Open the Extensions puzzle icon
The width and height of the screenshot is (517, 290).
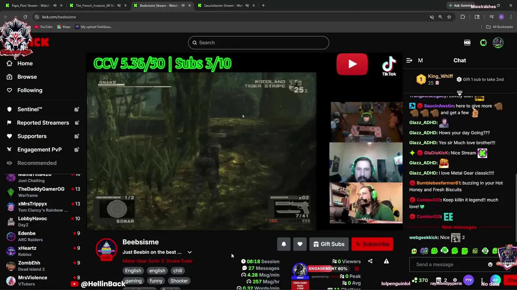[x=463, y=17]
